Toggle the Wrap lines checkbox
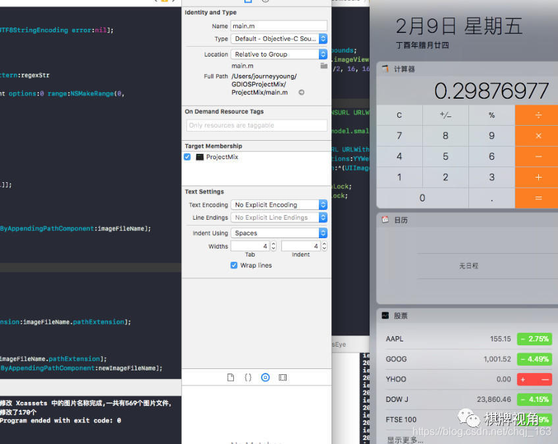The image size is (558, 444). point(234,265)
